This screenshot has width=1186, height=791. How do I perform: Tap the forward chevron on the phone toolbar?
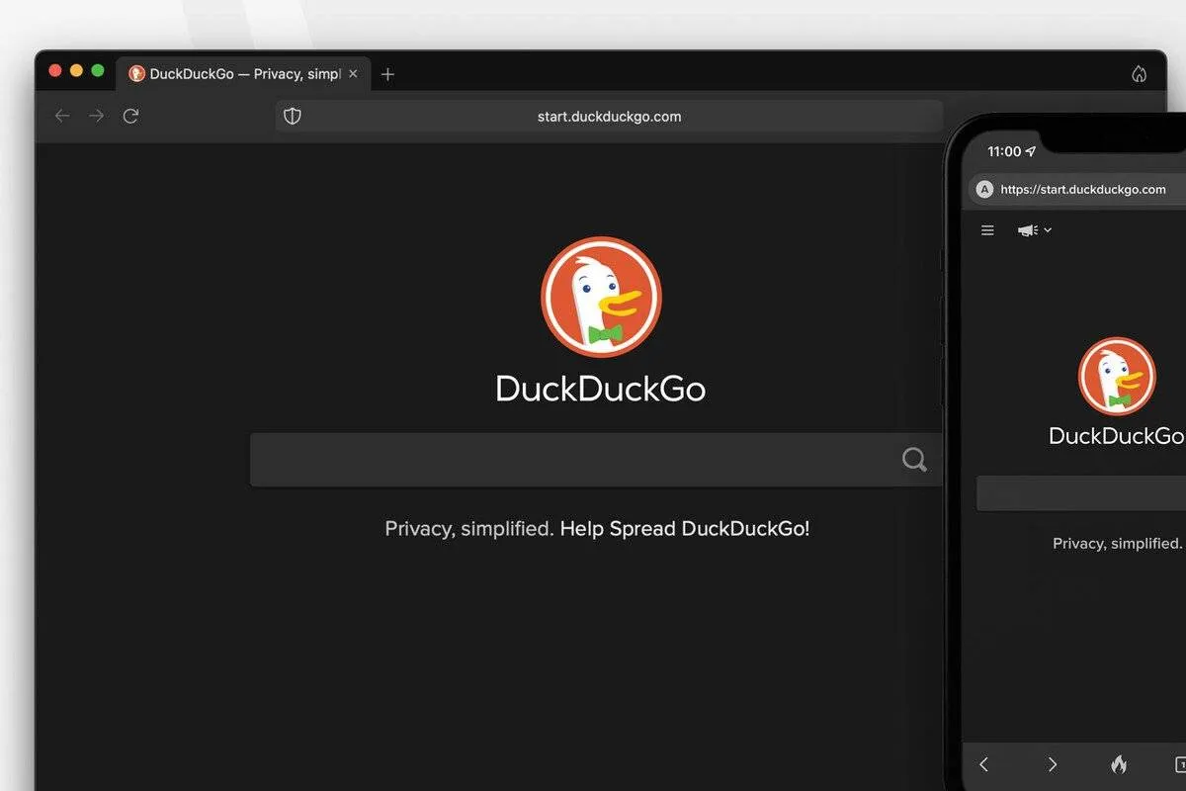click(1053, 764)
